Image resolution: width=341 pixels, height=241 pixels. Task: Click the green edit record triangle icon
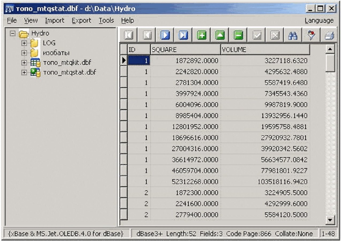[220, 35]
